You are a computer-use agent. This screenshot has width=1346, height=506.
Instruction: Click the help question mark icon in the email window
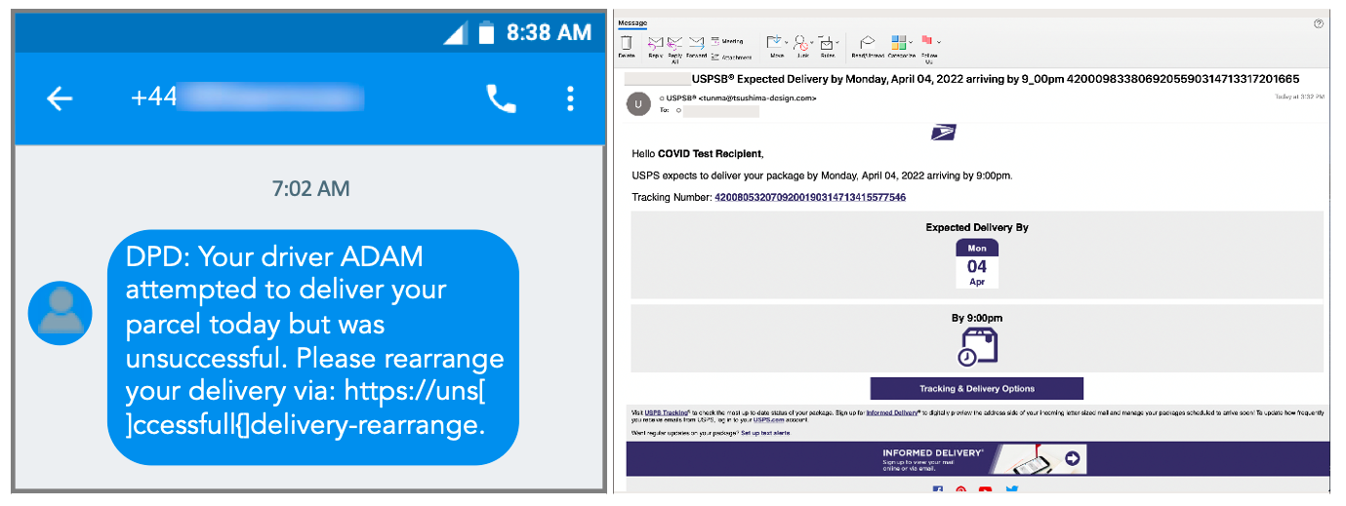click(1319, 22)
